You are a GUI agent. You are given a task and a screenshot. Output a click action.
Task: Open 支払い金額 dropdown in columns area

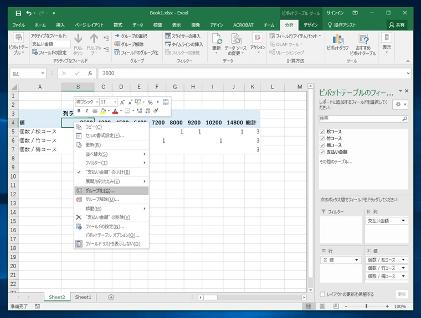click(x=403, y=221)
